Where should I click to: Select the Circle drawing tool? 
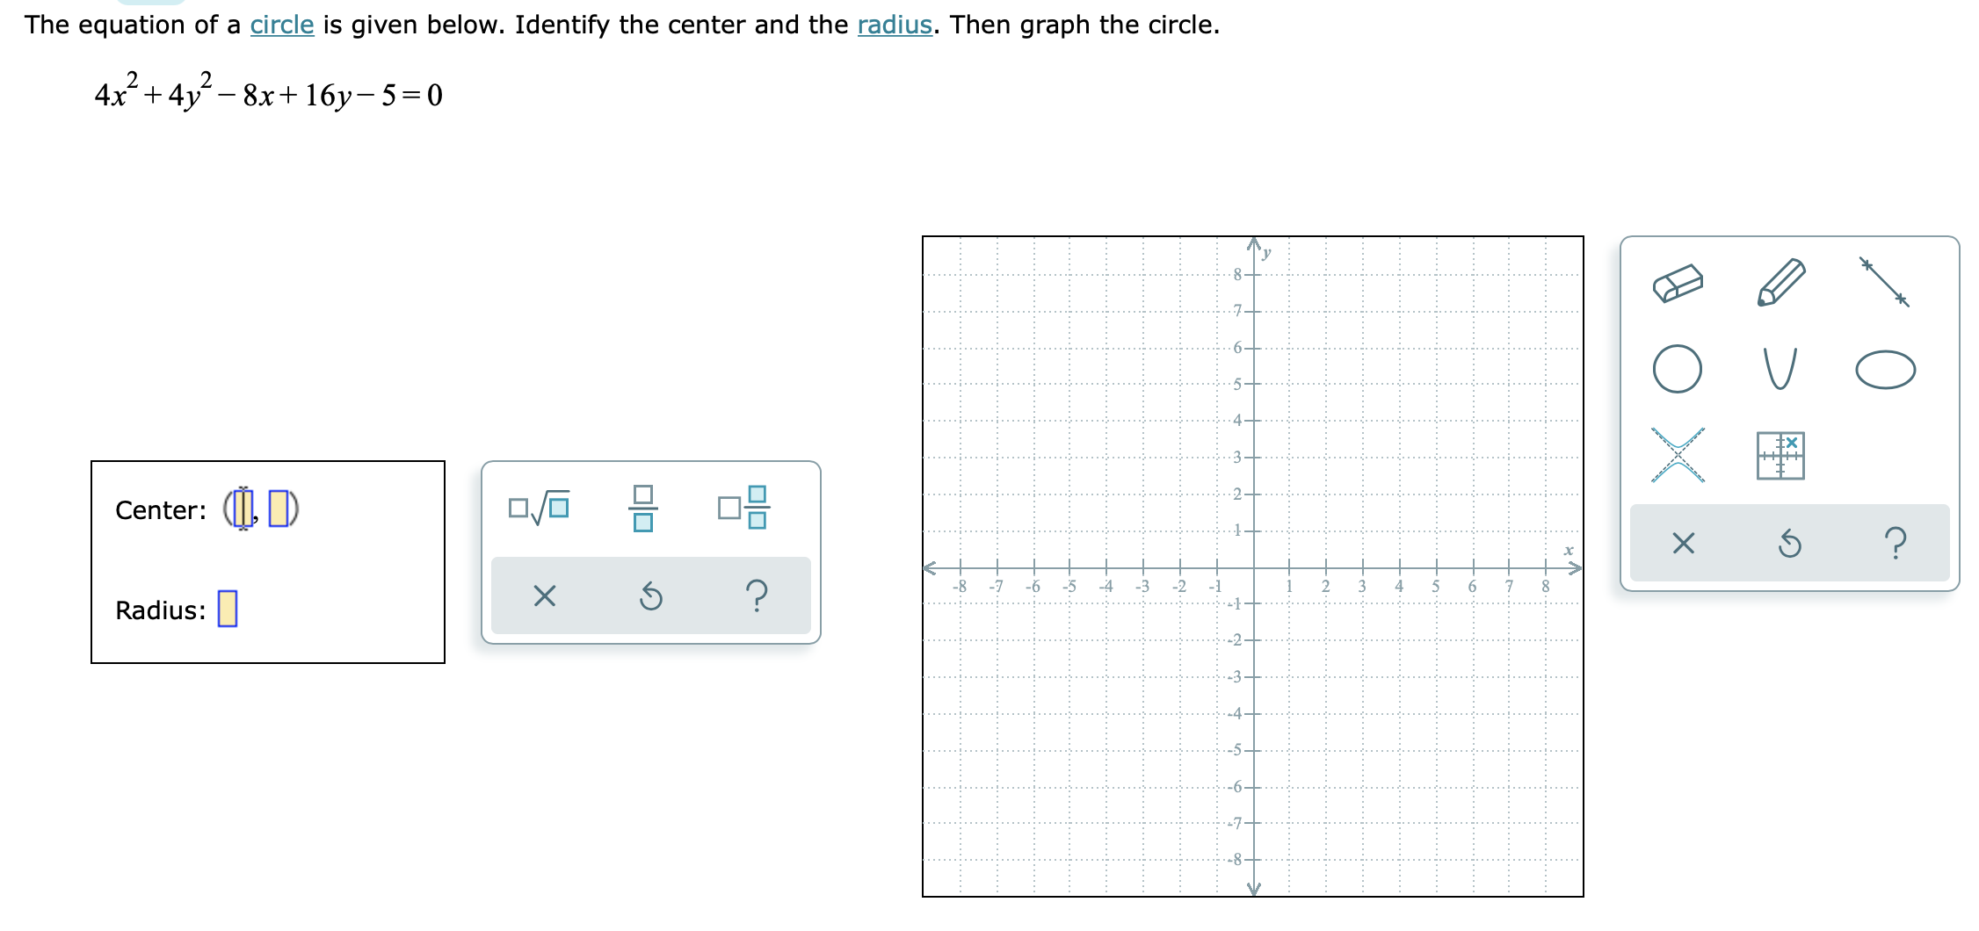tap(1678, 369)
